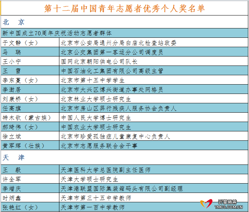Click the name cell 刘康桥（女）
249x212 pixels.
30,99
